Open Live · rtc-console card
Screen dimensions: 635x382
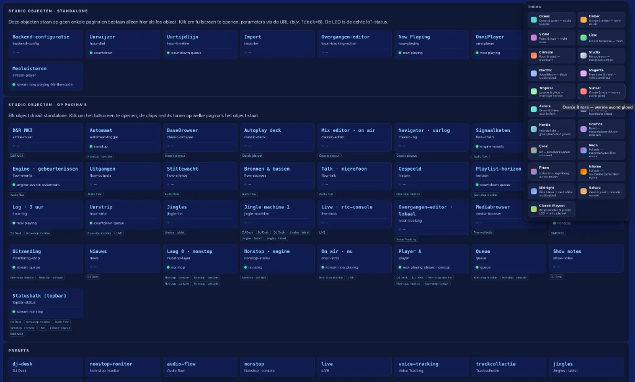click(355, 215)
